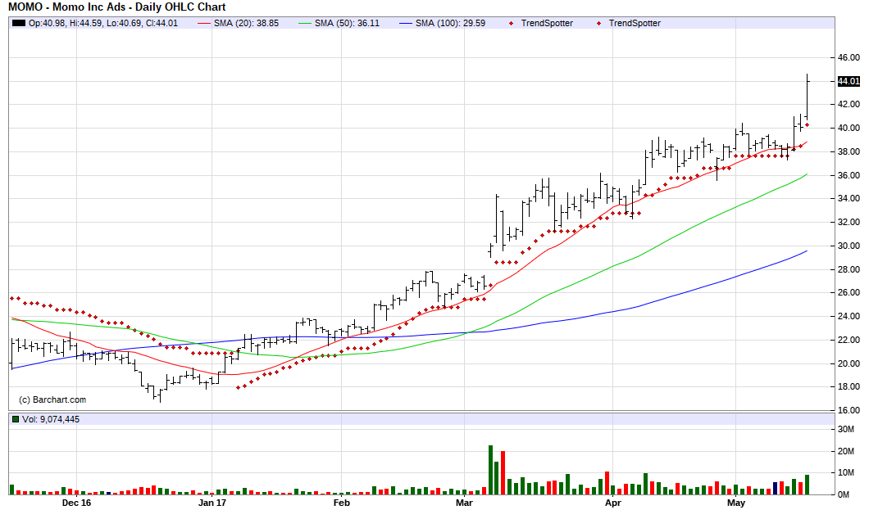Click the SMA (20): 38.85 label
Screen dimensions: 869x528
point(246,23)
